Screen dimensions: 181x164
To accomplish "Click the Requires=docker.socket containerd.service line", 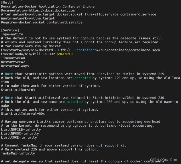I will coord(42,22).
